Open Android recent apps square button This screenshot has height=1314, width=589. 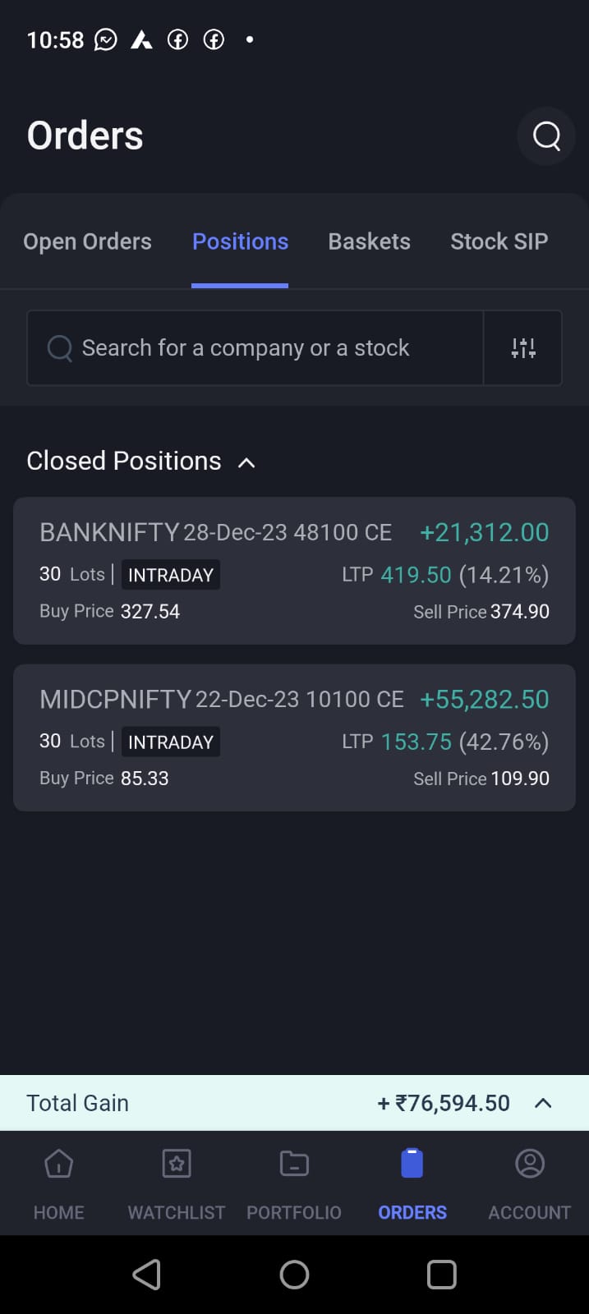click(441, 1275)
